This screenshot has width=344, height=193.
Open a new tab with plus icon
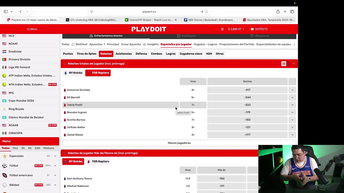285,12
